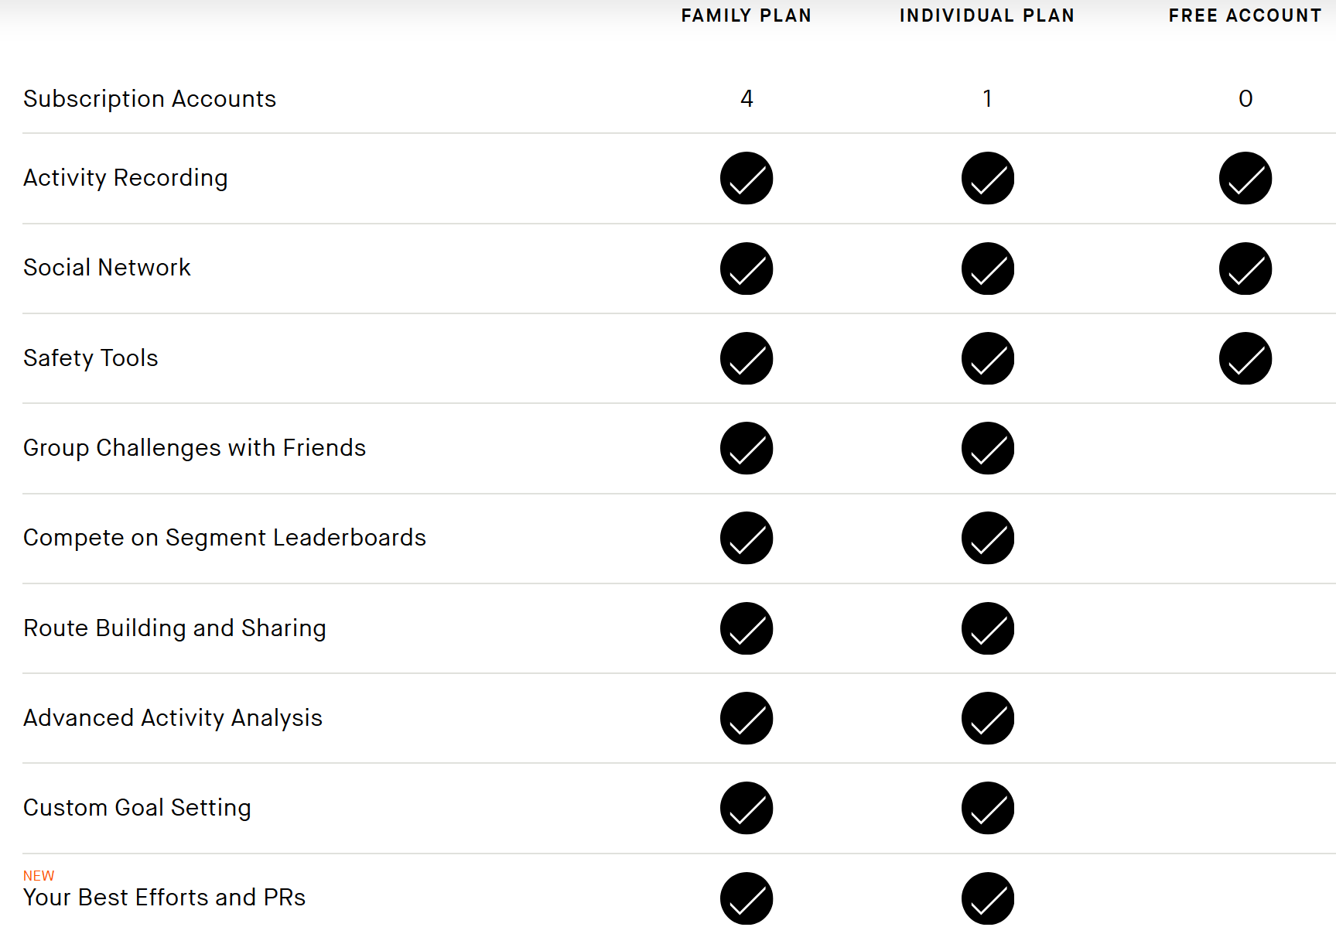Select the Family Plan column header

coord(746,15)
